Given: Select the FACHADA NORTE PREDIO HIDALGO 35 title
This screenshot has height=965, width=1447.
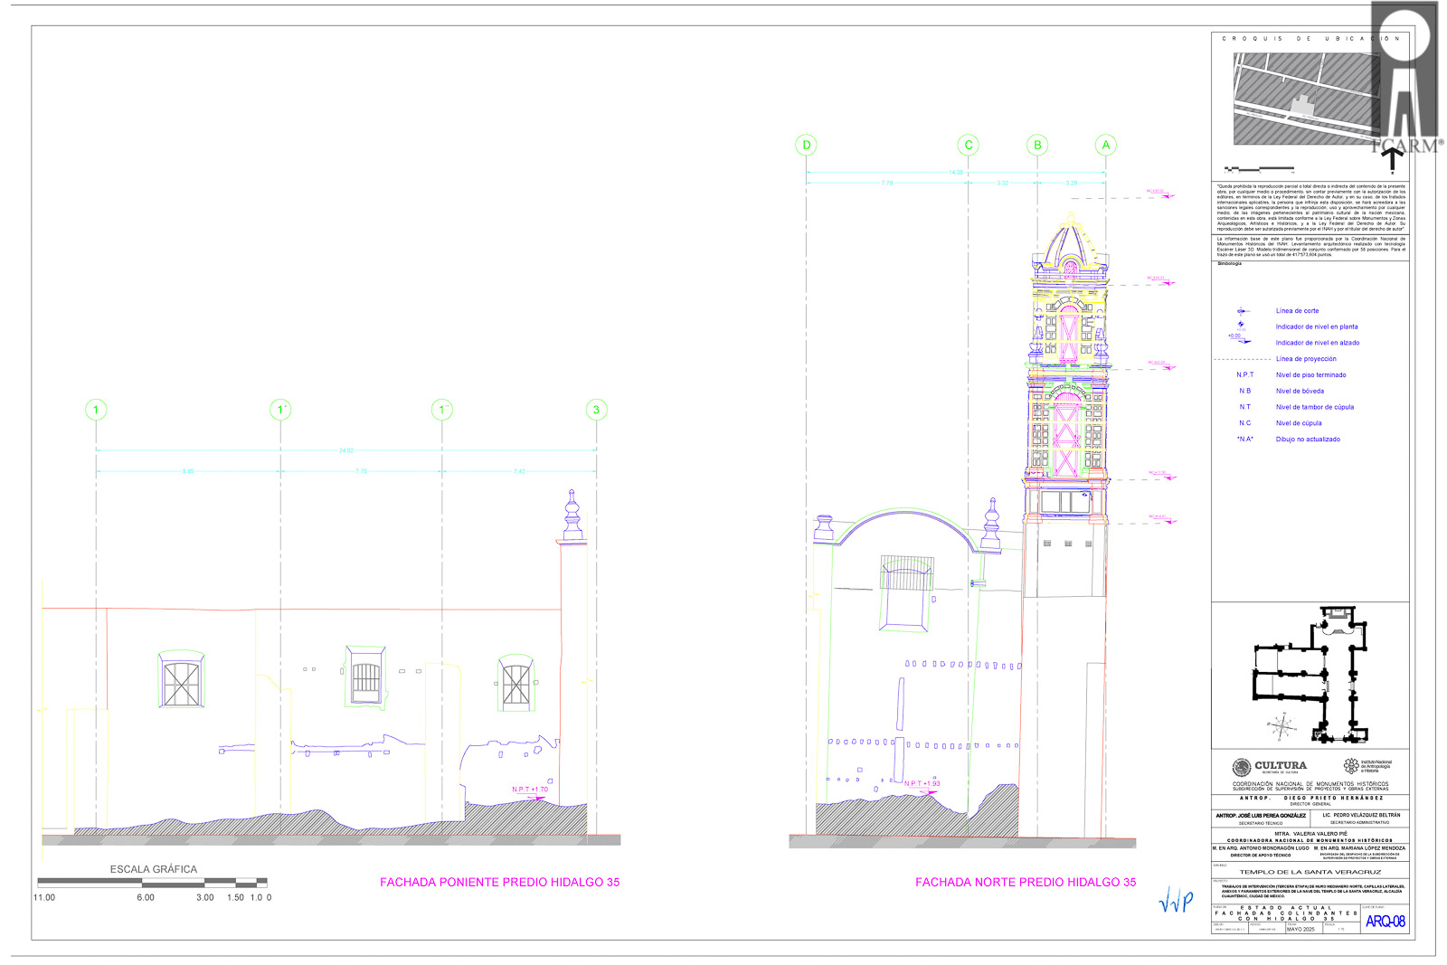Looking at the screenshot, I should click(x=1026, y=882).
